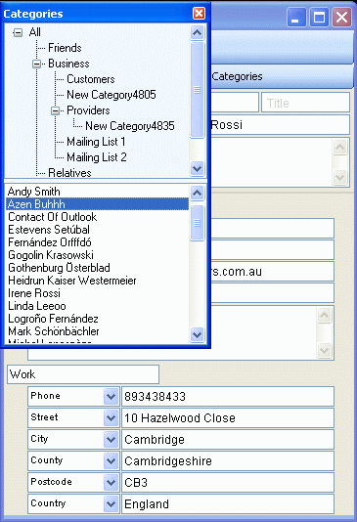
Task: Click the county field Cambridgeshire
Action: pyautogui.click(x=228, y=461)
